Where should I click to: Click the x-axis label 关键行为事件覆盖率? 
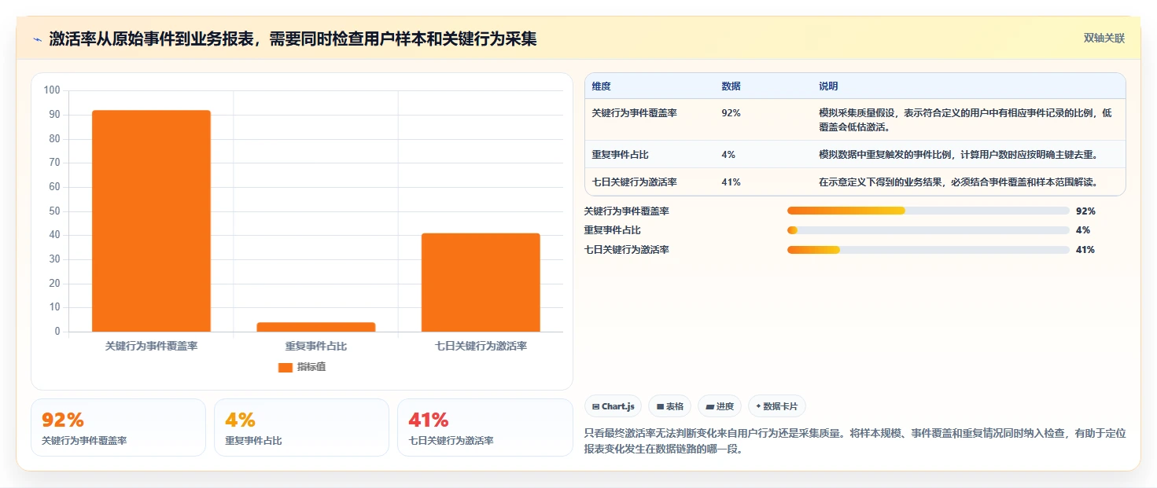[x=151, y=346]
